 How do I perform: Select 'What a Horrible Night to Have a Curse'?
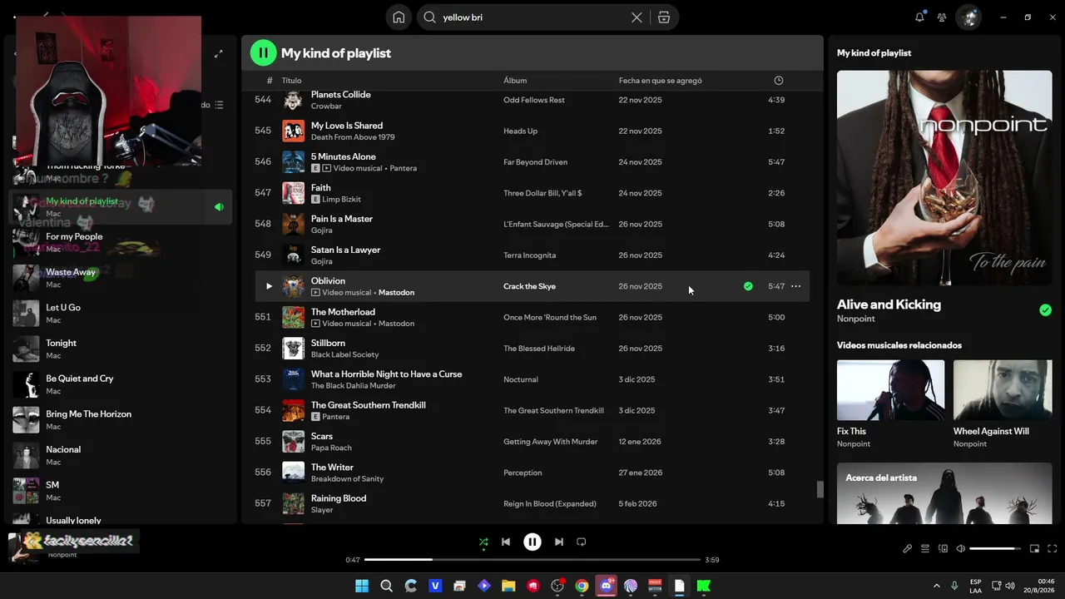click(x=386, y=374)
